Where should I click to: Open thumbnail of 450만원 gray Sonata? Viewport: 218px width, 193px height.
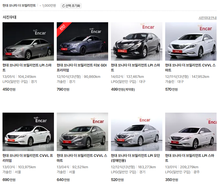28,41
